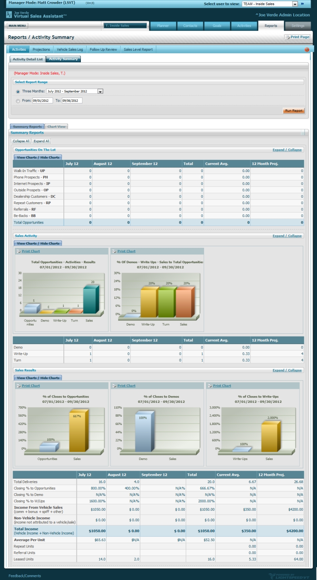Click the Feedback/Comments link
The height and width of the screenshot is (580, 317).
coord(25,576)
